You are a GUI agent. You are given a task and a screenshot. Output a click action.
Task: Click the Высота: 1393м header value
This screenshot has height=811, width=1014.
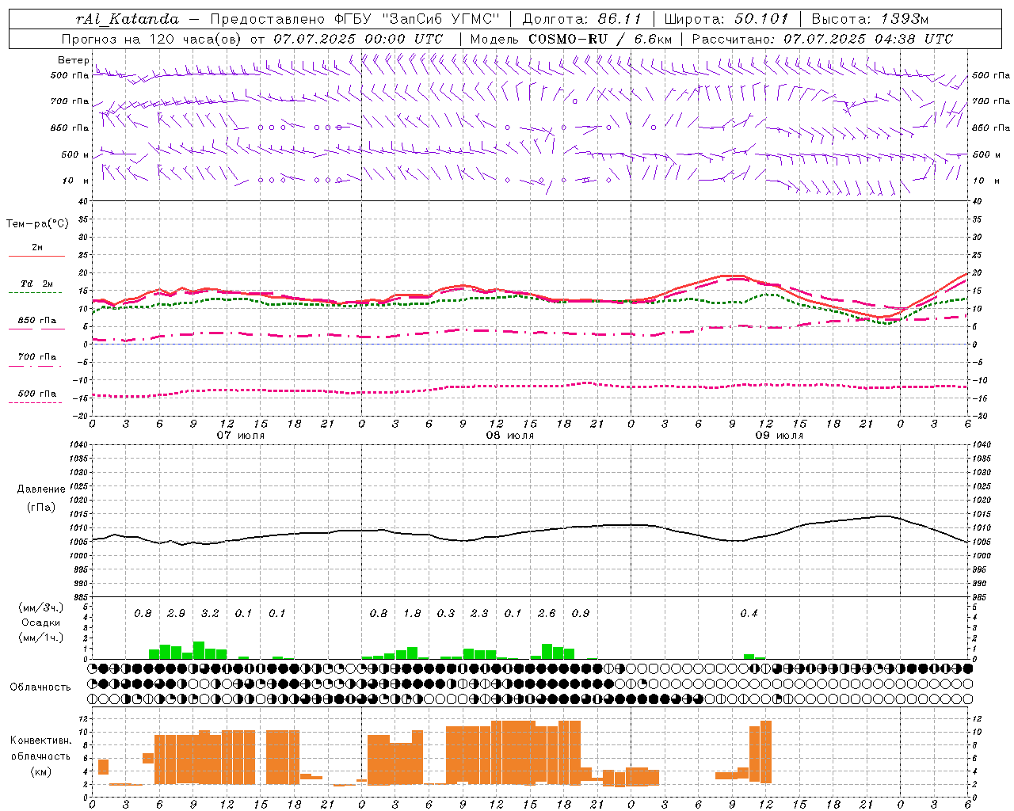(x=871, y=19)
